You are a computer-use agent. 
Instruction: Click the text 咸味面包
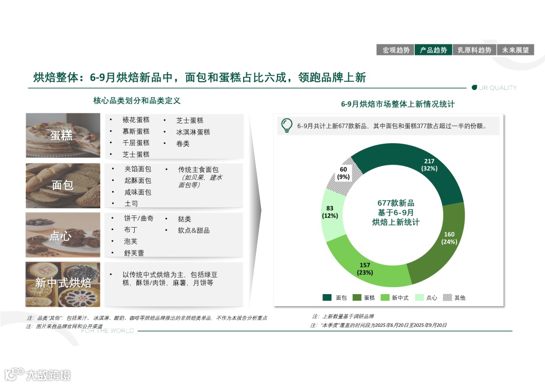pos(138,192)
